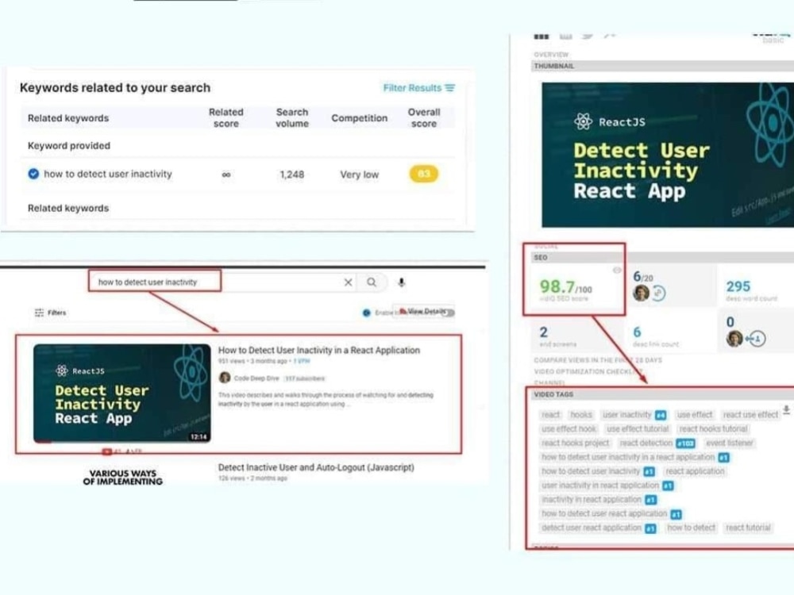Click 'how to detect user inactivity in a react application' tag
This screenshot has height=595, width=794.
click(x=628, y=458)
